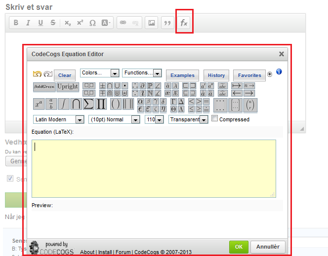The height and width of the screenshot is (256, 328).
Task: Toggle bold formatting in reply editor
Action: coord(16,23)
